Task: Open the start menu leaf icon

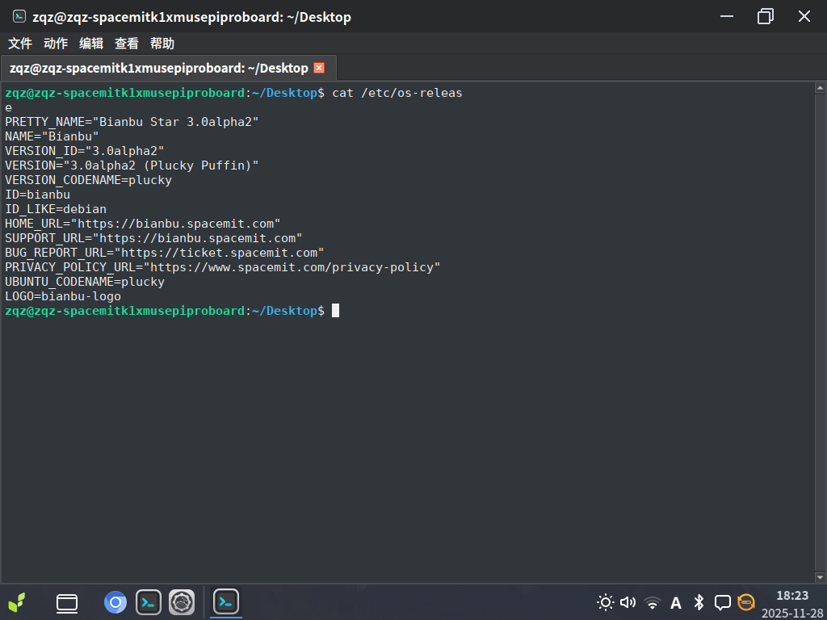Action: pos(16,602)
